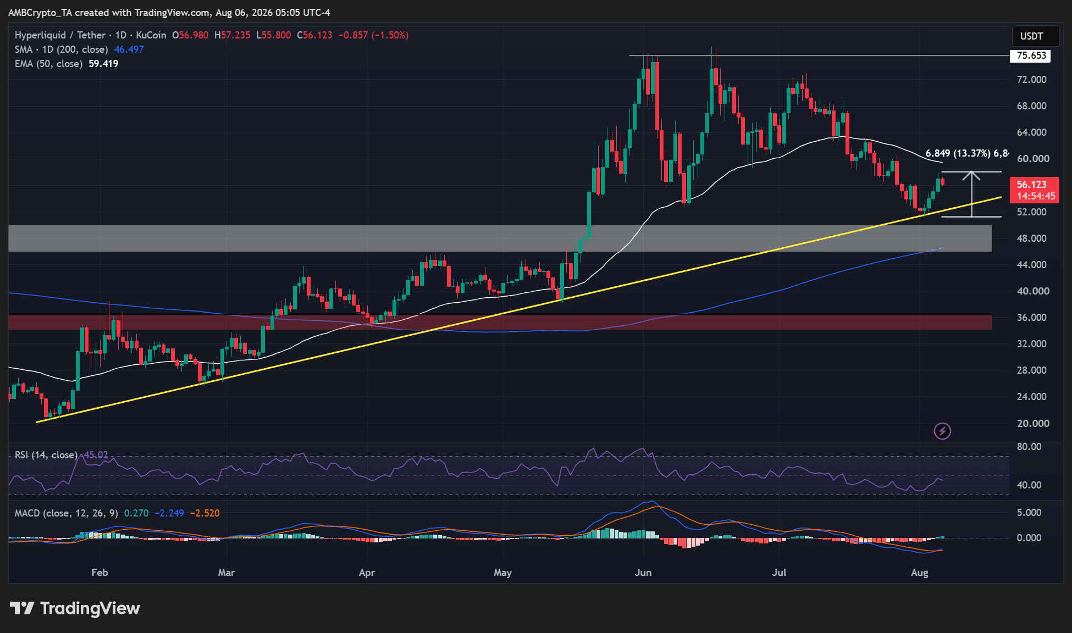The image size is (1072, 633).
Task: Click the EMA value 59.419
Action: pyautogui.click(x=103, y=64)
